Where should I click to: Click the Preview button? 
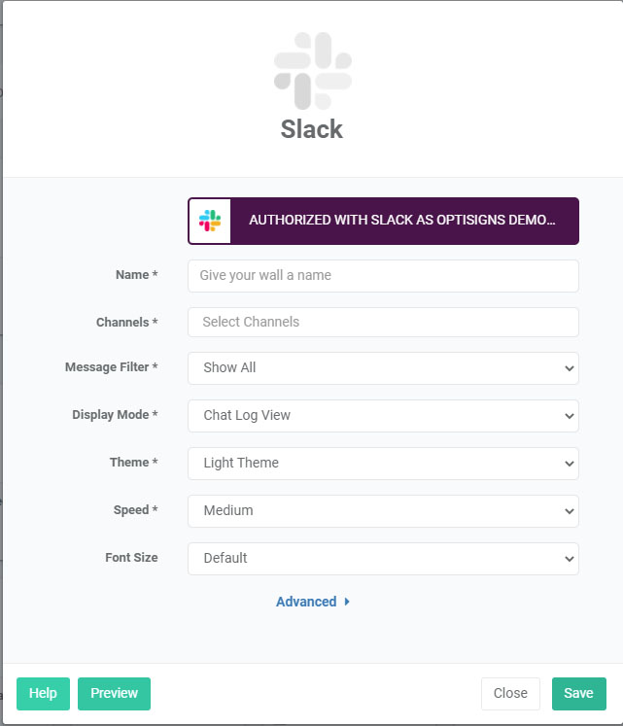click(x=114, y=693)
